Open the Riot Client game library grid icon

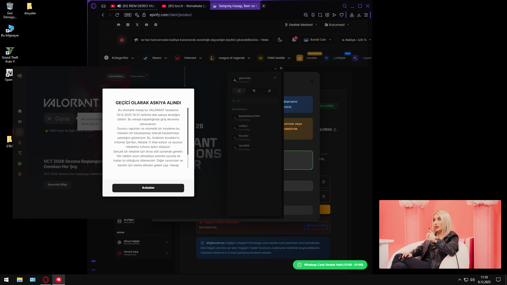tap(20, 122)
